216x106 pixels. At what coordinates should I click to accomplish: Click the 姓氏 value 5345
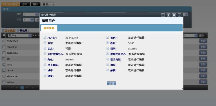click(x=131, y=43)
